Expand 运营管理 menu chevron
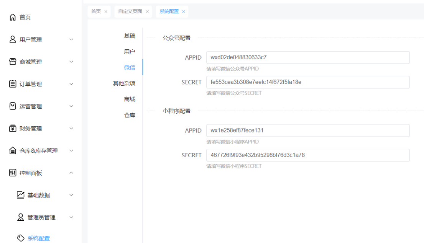This screenshot has width=424, height=243. click(71, 106)
